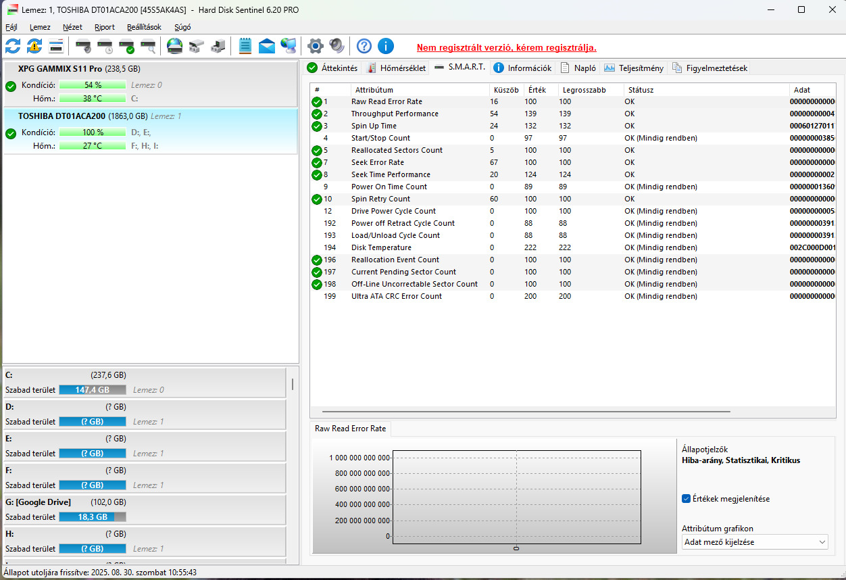Switch to the Hőmérséklet tab

pyautogui.click(x=397, y=68)
